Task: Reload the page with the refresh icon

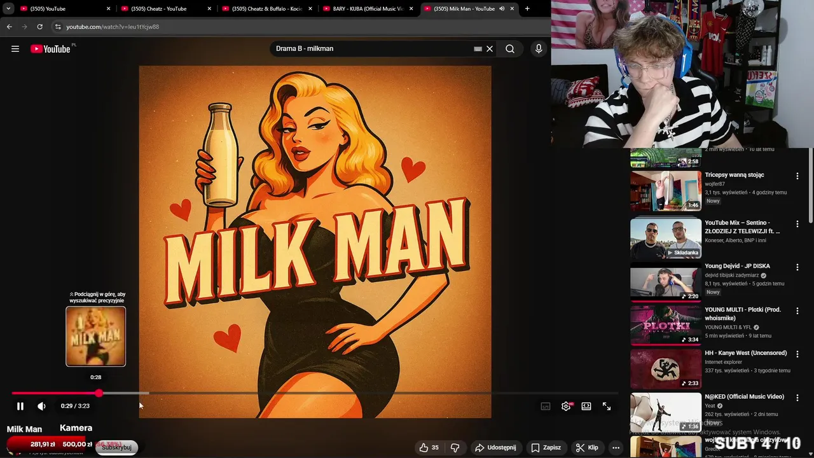Action: [x=39, y=27]
